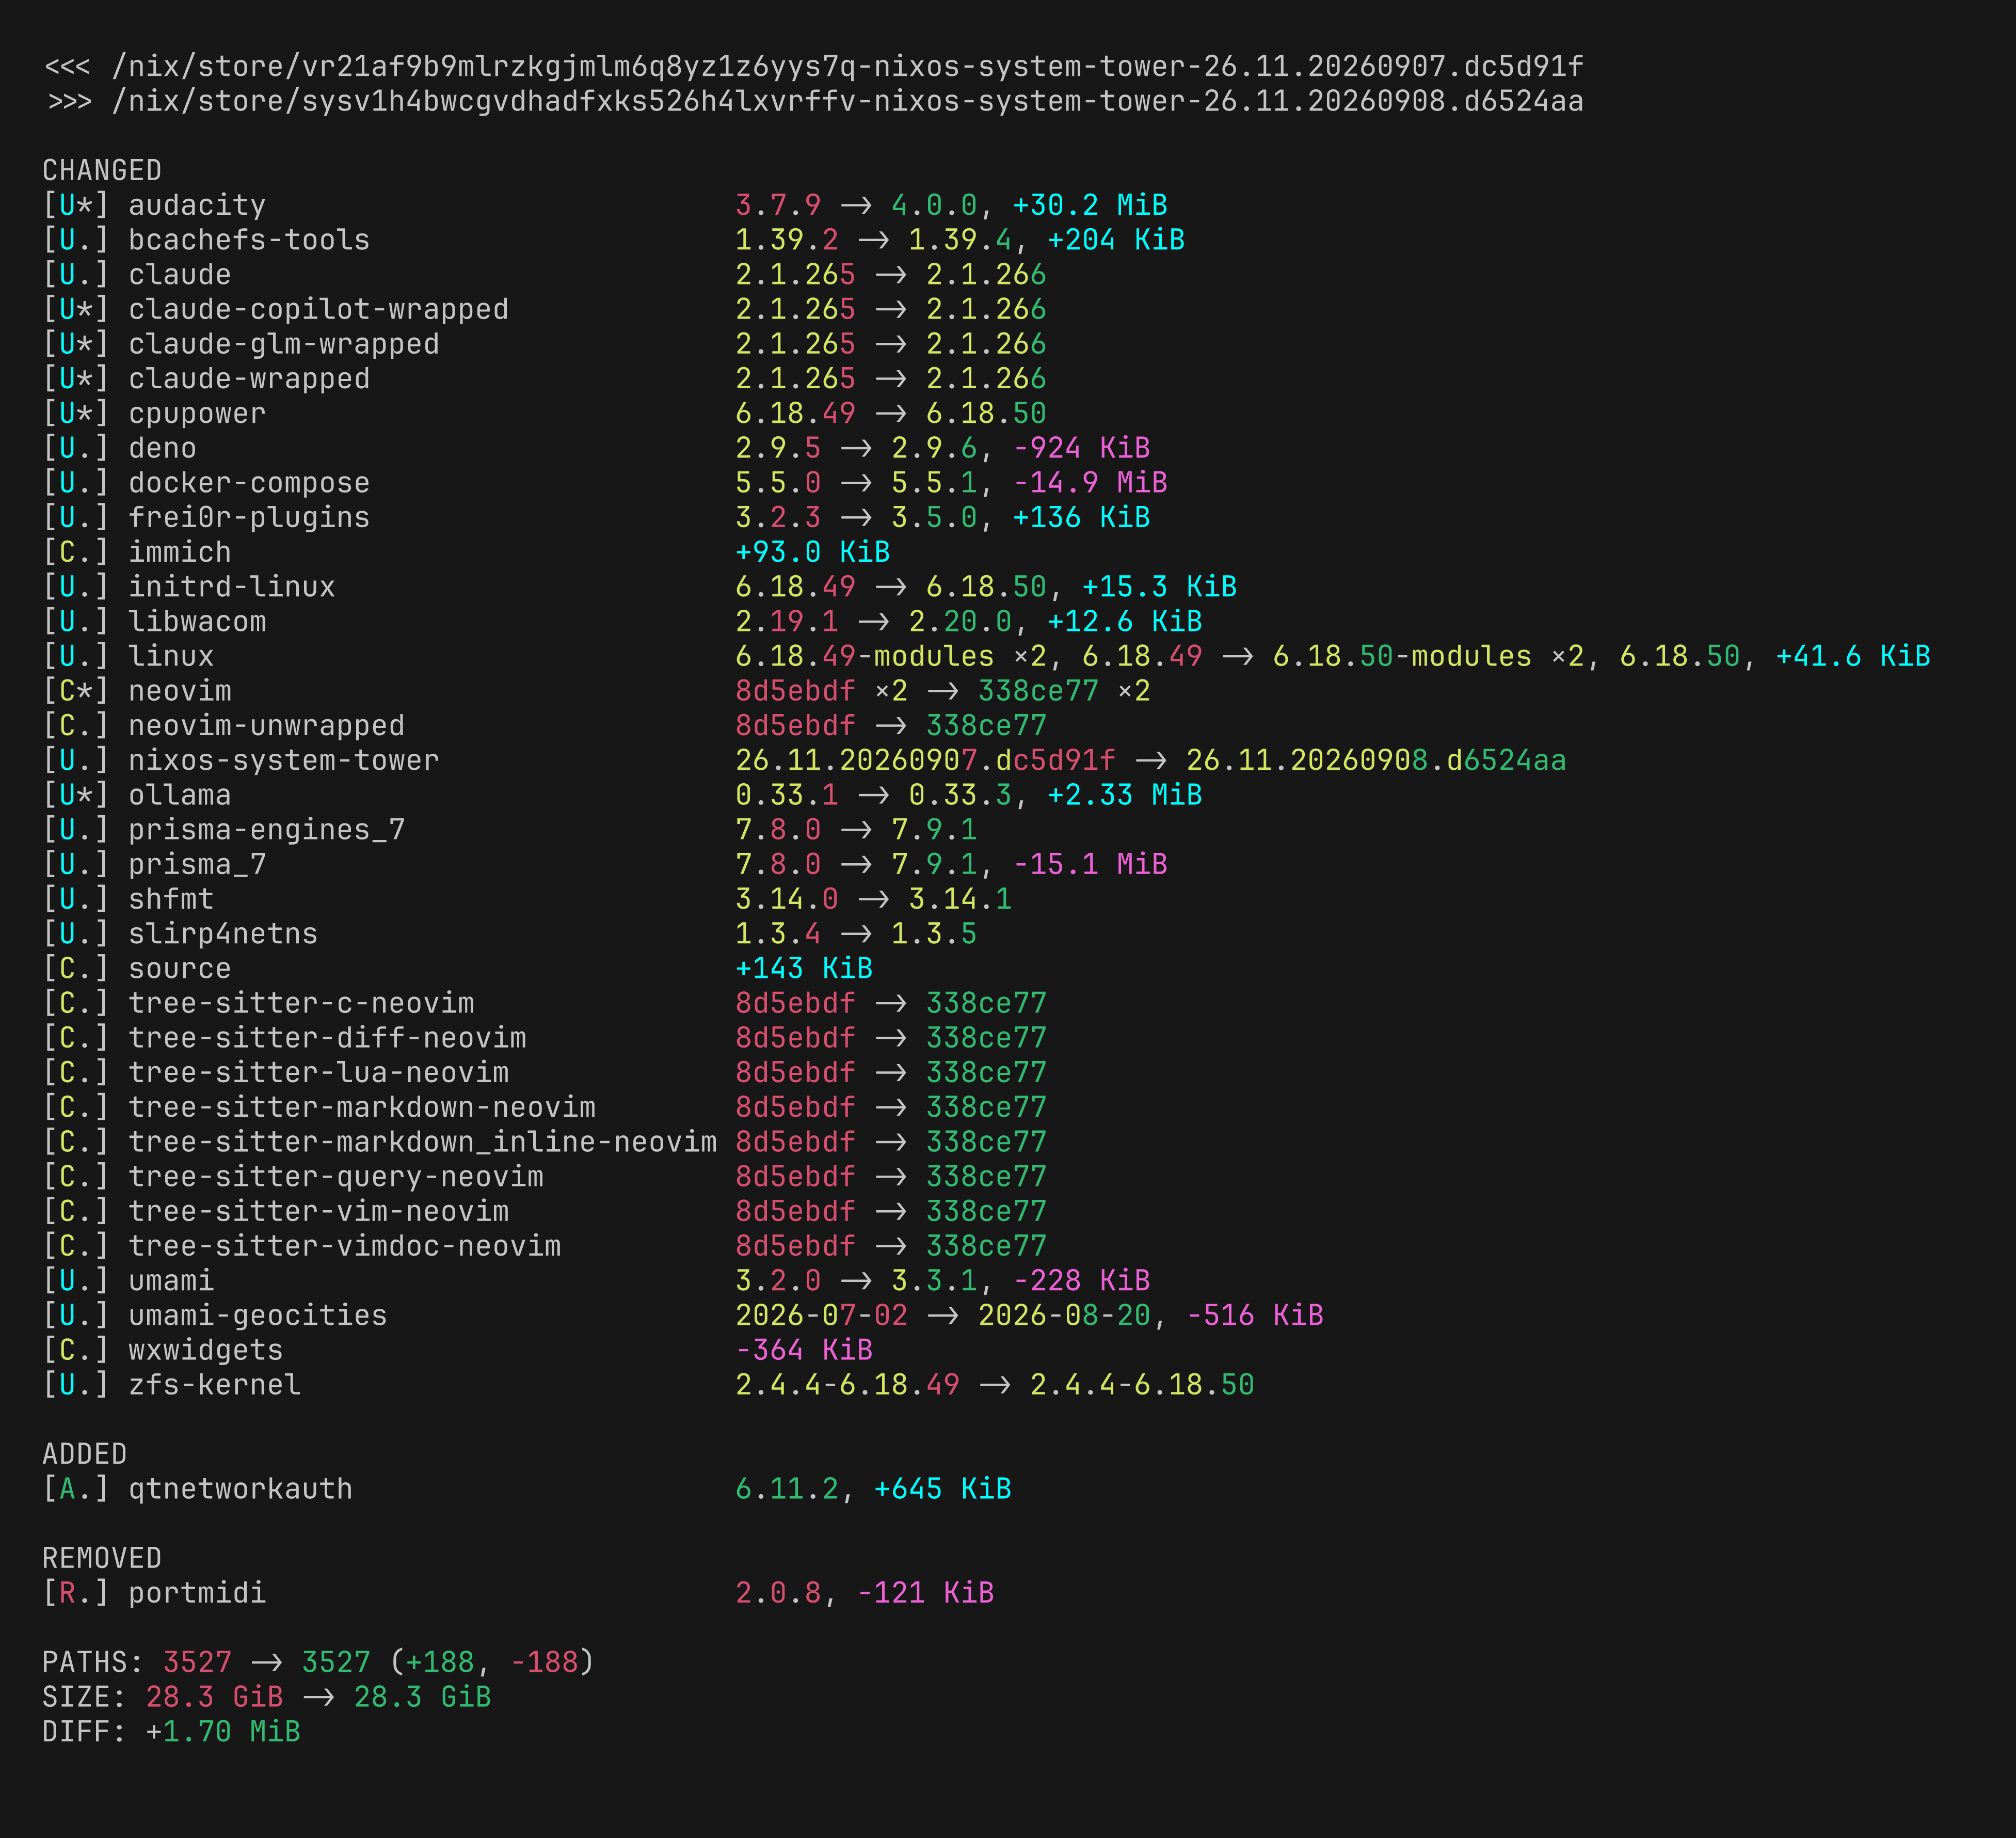Select the ADDED section header
2016x1838 pixels.
(85, 1454)
